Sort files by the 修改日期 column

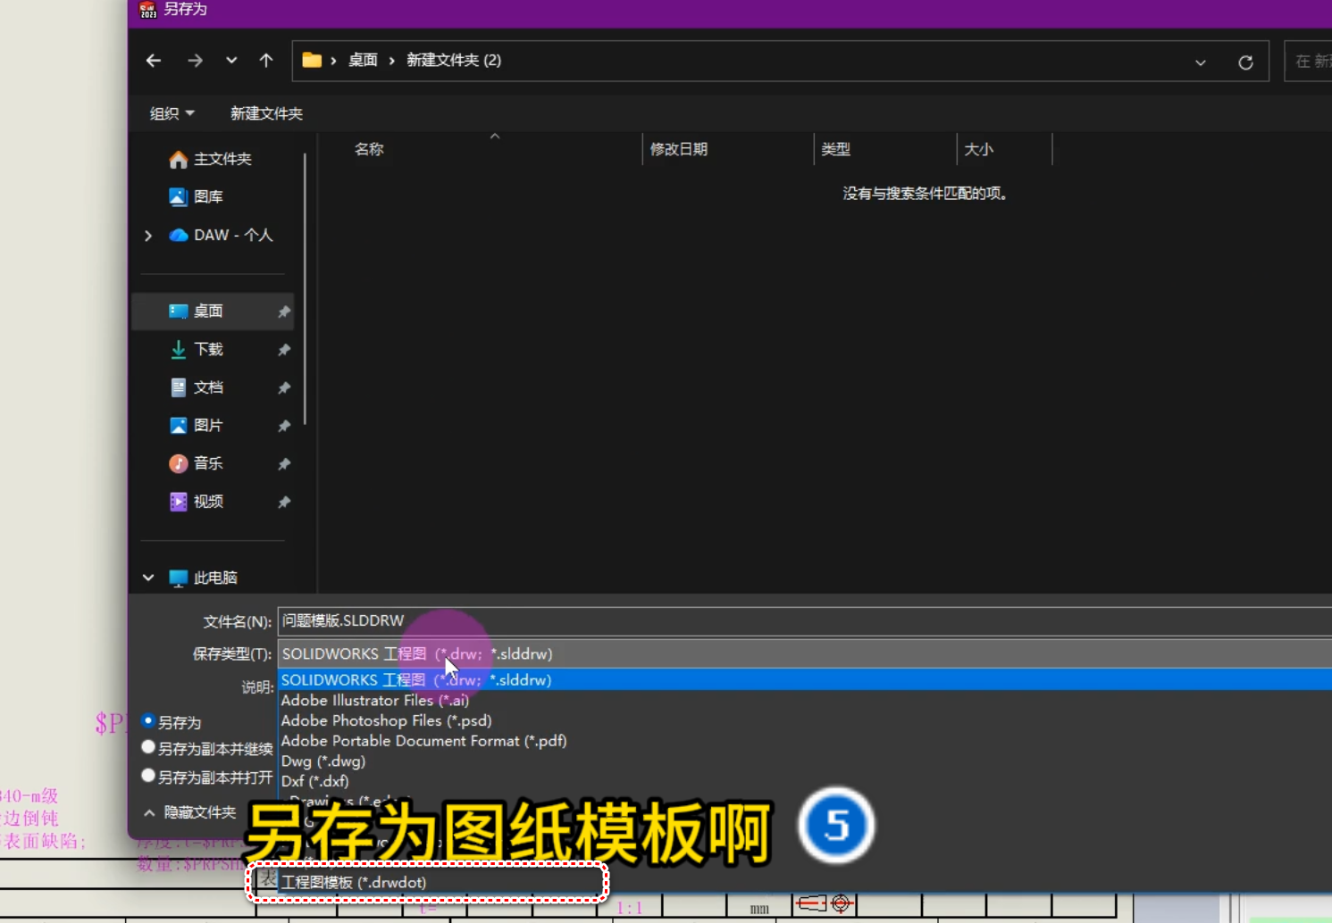coord(680,149)
